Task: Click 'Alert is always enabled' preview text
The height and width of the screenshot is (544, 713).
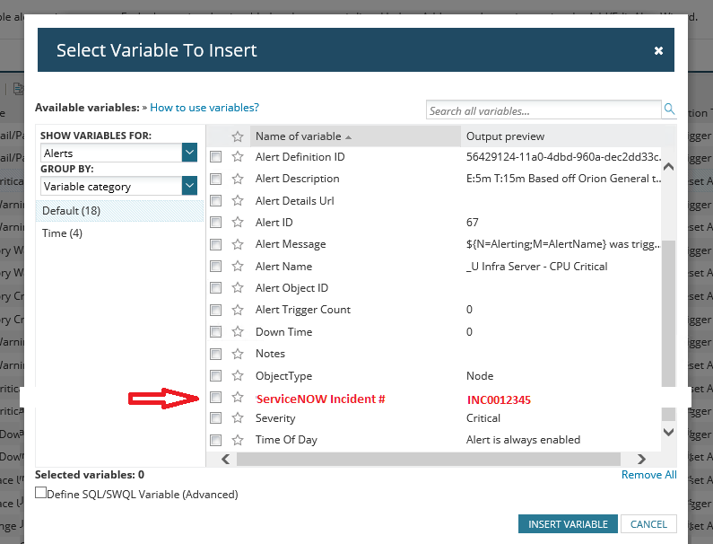Action: click(523, 440)
